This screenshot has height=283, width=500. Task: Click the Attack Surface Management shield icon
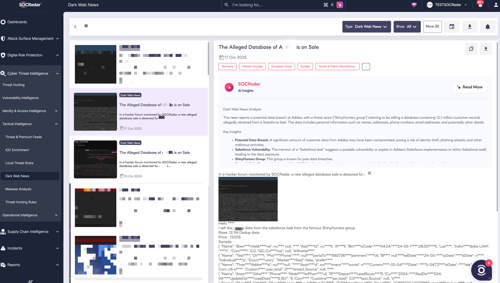pos(3,39)
